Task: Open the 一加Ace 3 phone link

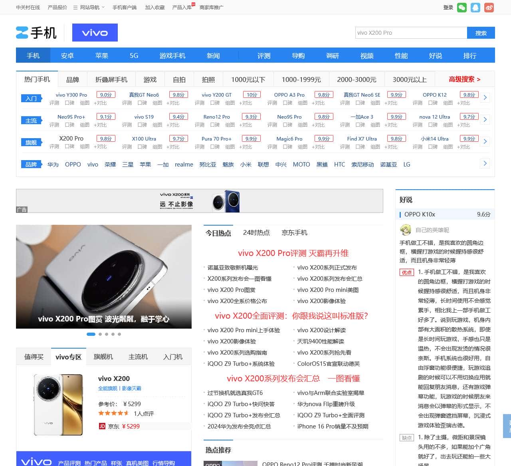Action: [362, 117]
